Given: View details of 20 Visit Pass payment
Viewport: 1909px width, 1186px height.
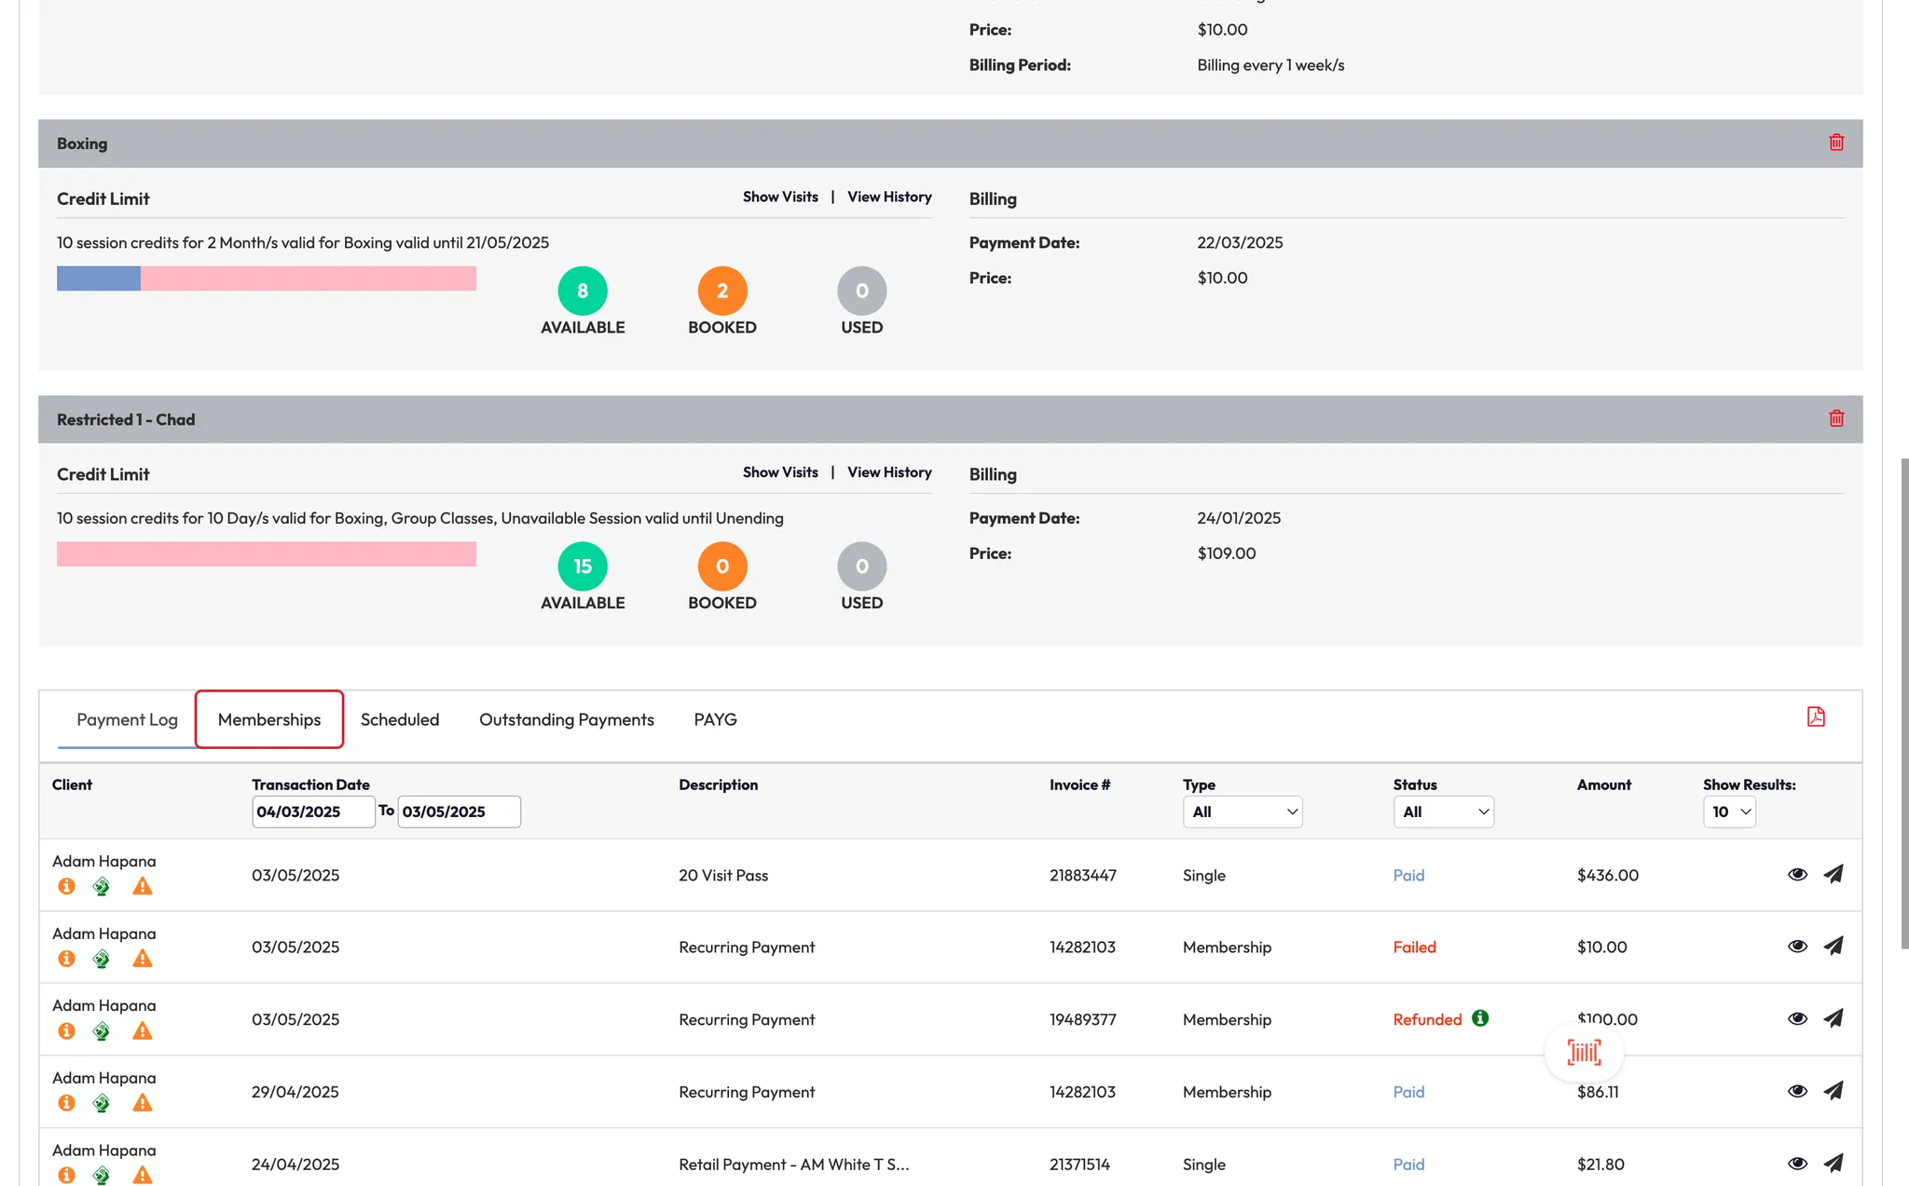Looking at the screenshot, I should (1797, 874).
